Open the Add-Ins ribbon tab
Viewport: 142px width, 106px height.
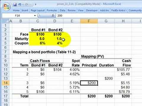click(104, 10)
